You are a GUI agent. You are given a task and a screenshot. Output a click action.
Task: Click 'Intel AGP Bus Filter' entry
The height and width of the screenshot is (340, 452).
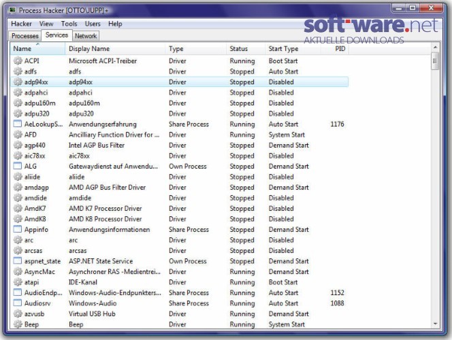tap(97, 145)
